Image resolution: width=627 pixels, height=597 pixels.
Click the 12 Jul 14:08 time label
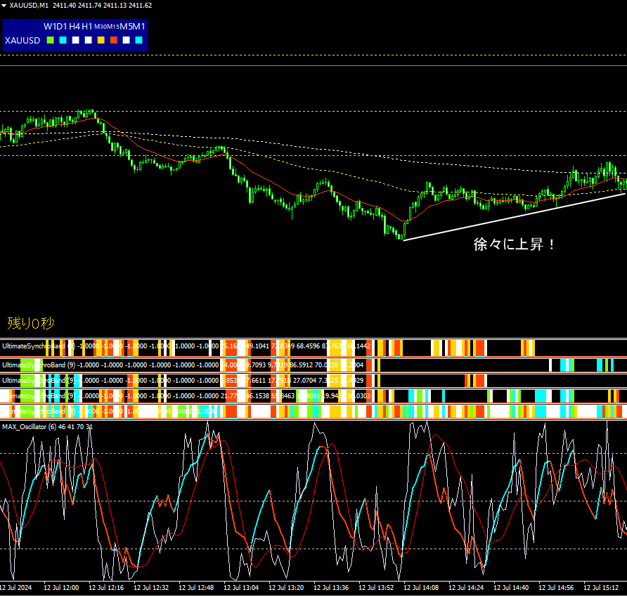(421, 588)
